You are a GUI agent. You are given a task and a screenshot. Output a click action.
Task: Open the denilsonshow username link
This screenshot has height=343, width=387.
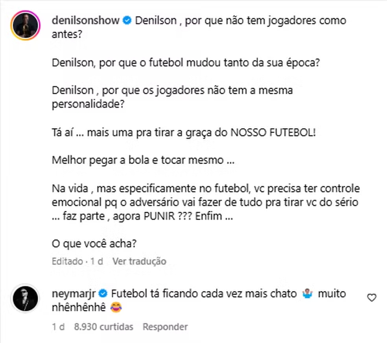pyautogui.click(x=86, y=20)
